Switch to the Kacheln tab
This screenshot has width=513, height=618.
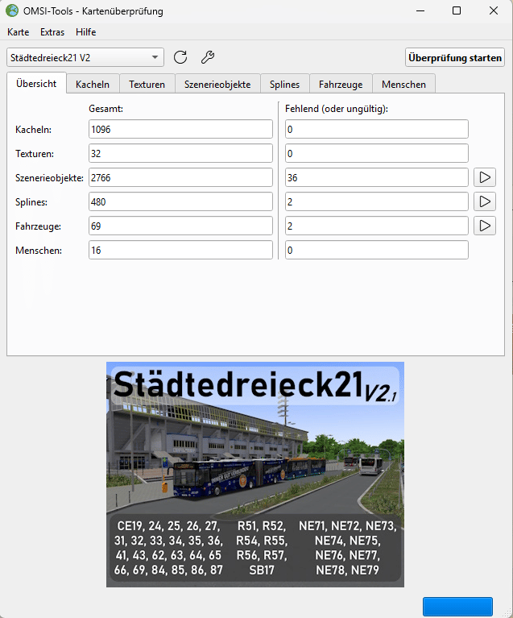click(x=93, y=84)
